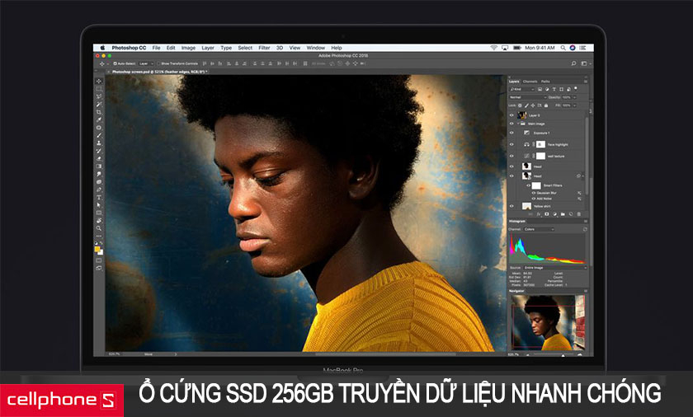This screenshot has width=693, height=417.
Task: Toggle the Show Transform Controls checkbox
Action: point(159,63)
